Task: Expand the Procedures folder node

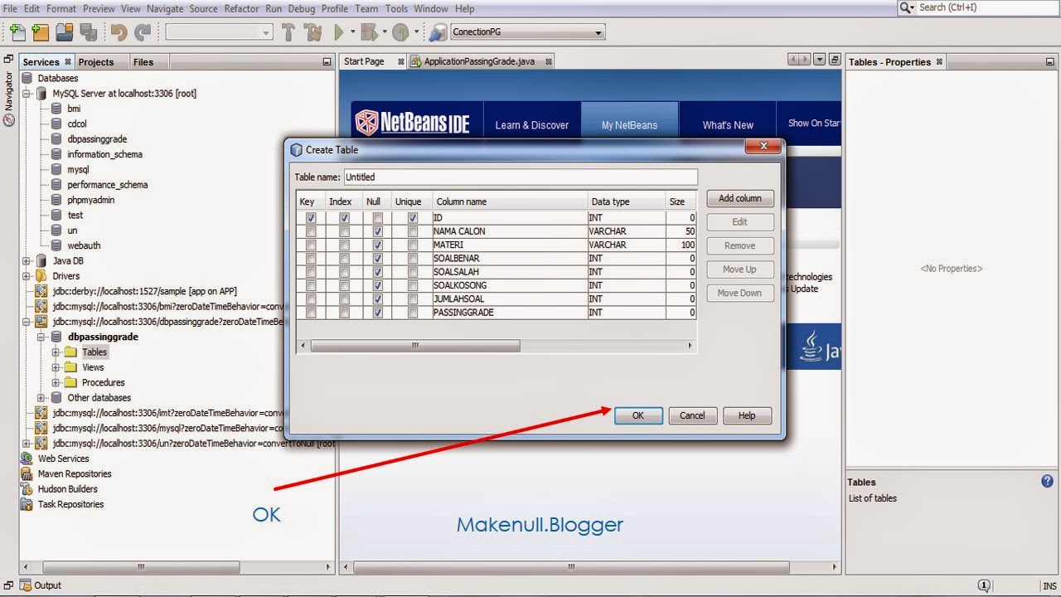Action: tap(56, 382)
